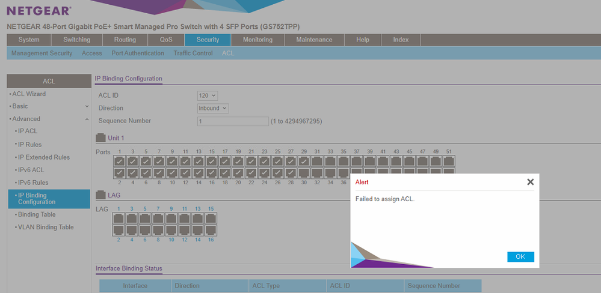The image size is (601, 293).
Task: Uncheck port 28 icon
Action: 291,173
